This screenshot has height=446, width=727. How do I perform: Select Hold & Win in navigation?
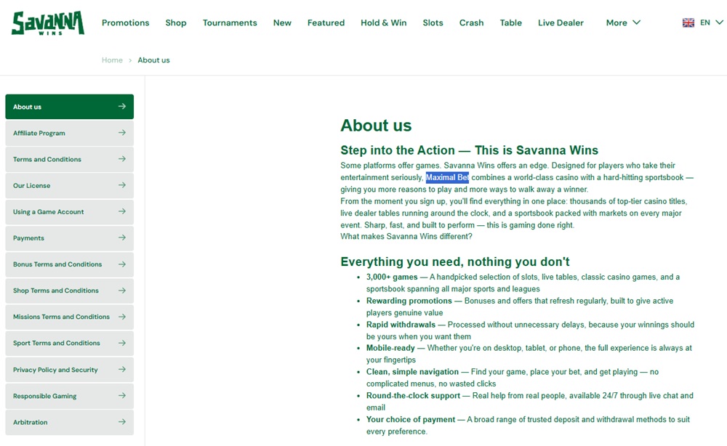tap(384, 23)
